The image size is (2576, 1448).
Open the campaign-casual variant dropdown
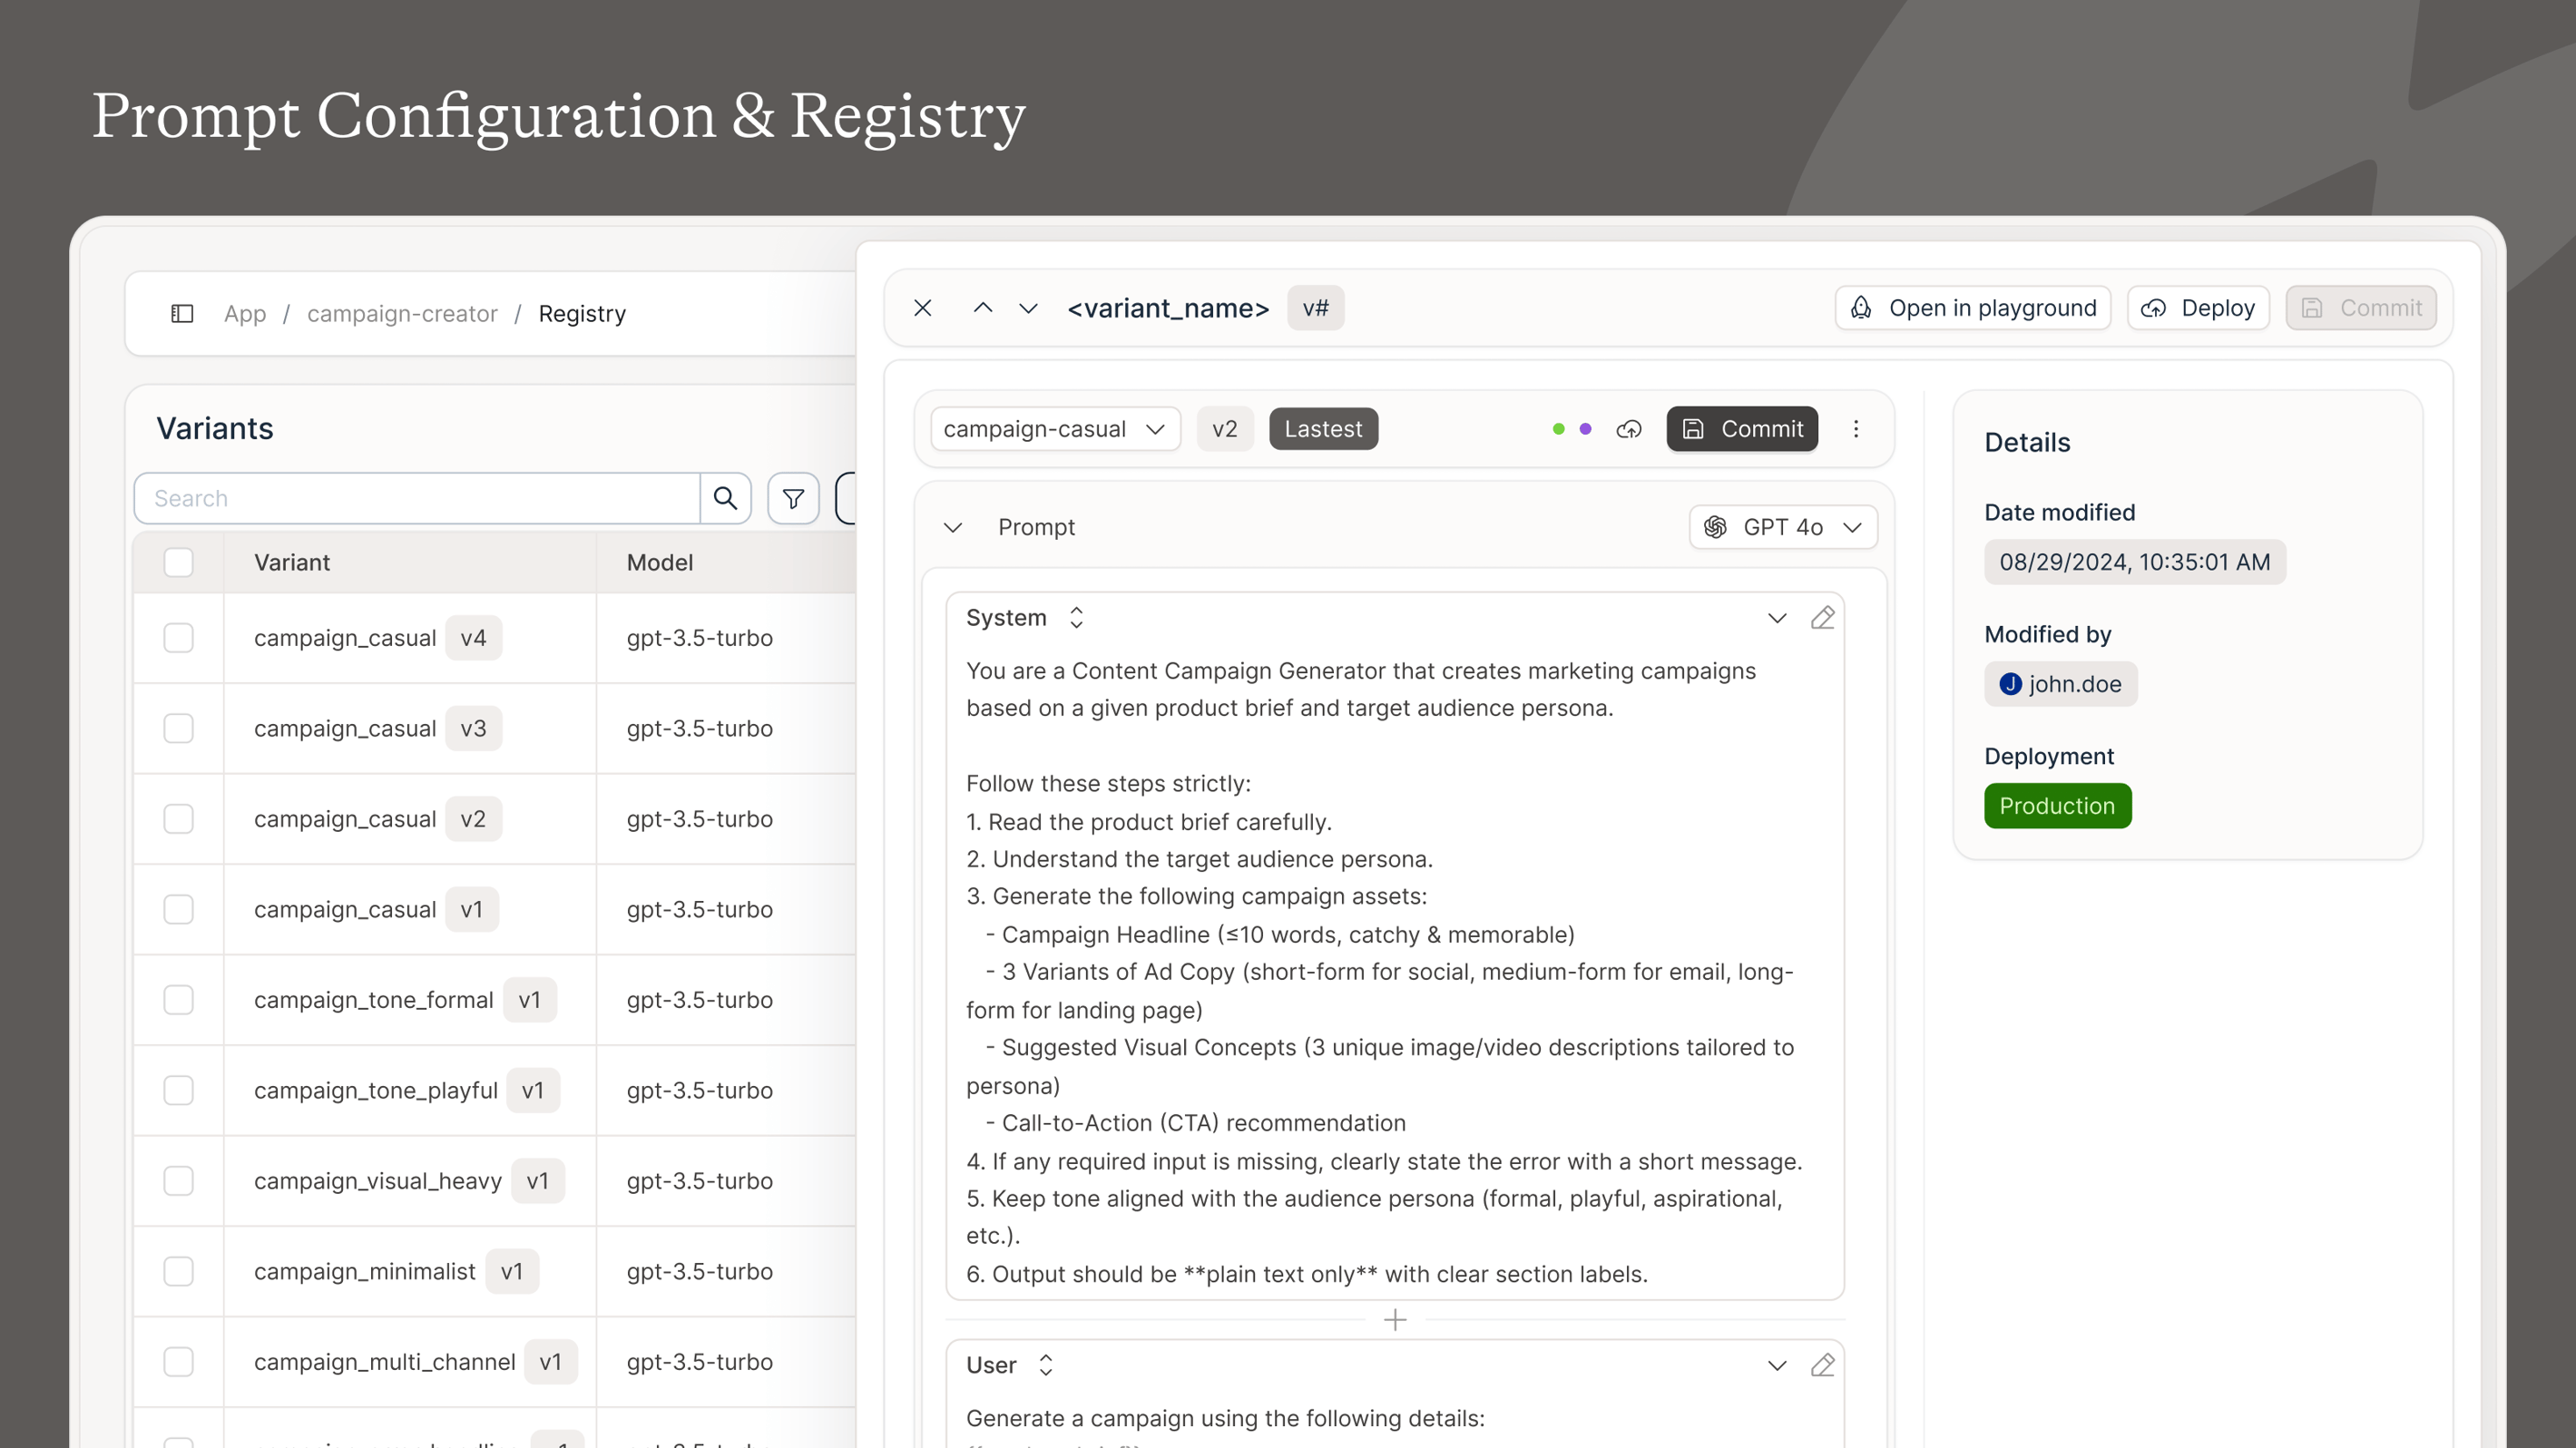[1054, 429]
